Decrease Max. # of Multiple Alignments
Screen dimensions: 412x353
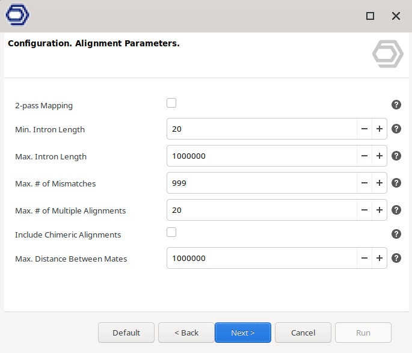[364, 210]
